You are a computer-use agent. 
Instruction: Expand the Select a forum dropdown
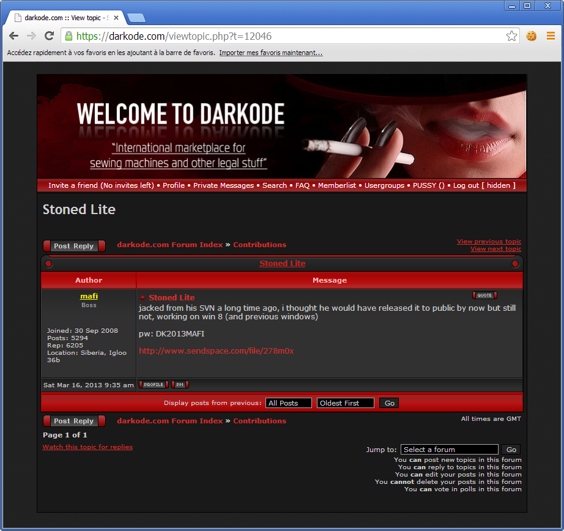pyautogui.click(x=449, y=450)
